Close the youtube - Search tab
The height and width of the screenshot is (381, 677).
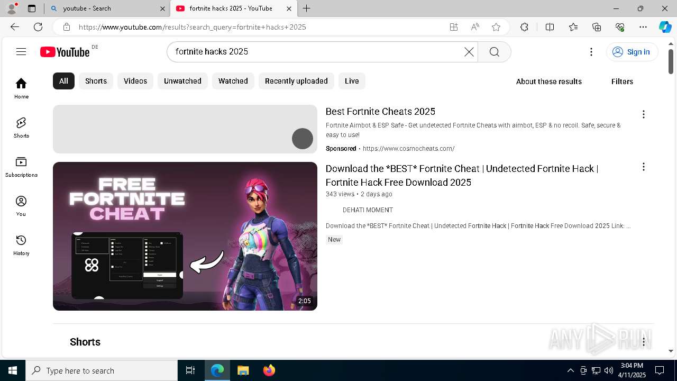162,8
